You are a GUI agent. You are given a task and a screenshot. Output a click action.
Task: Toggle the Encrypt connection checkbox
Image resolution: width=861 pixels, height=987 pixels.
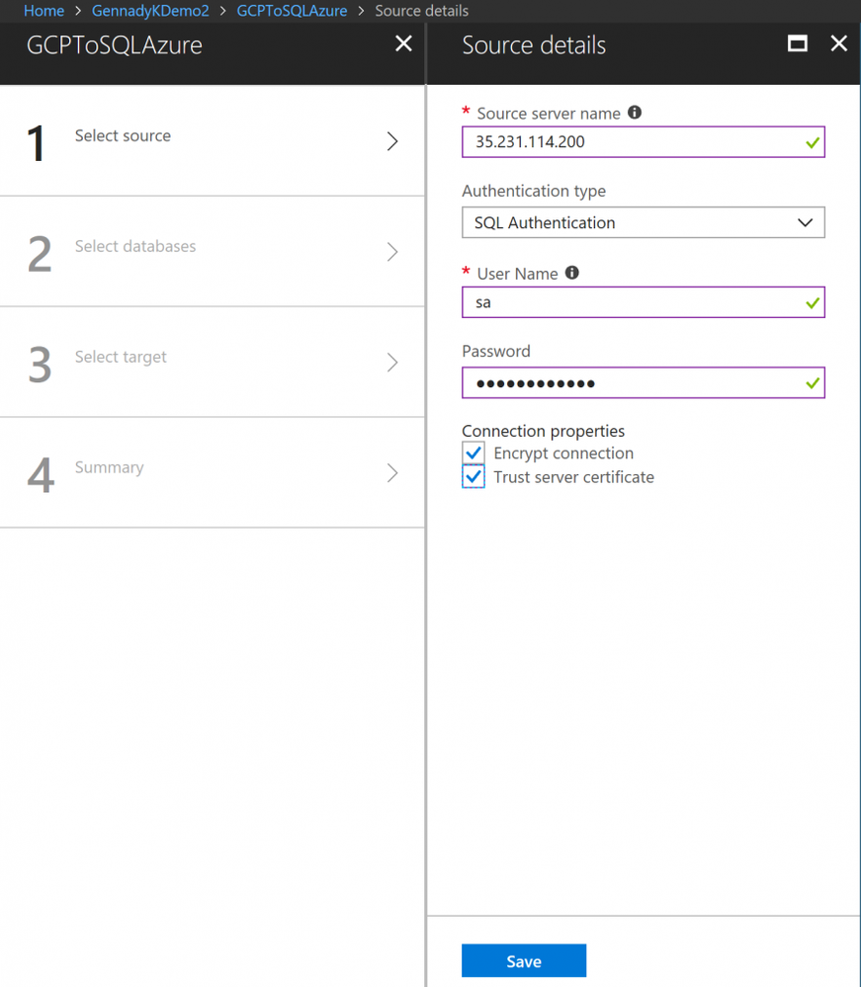click(474, 453)
